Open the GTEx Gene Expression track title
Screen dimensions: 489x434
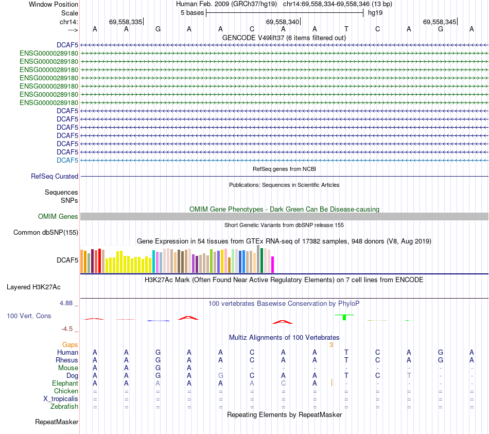click(x=284, y=241)
